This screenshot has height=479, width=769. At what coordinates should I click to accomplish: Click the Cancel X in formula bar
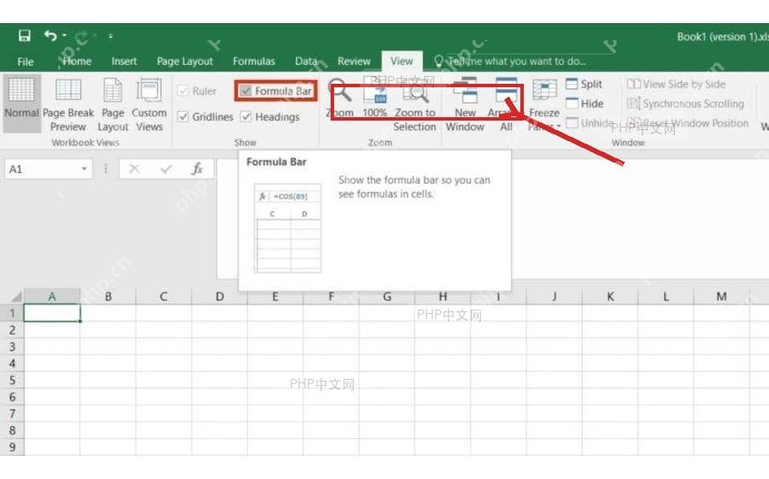[134, 169]
